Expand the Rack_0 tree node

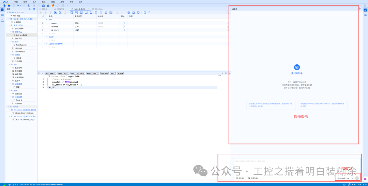[x=12, y=100]
